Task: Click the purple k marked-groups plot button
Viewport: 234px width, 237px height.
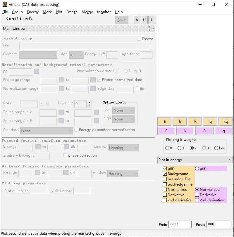Action: (185, 131)
